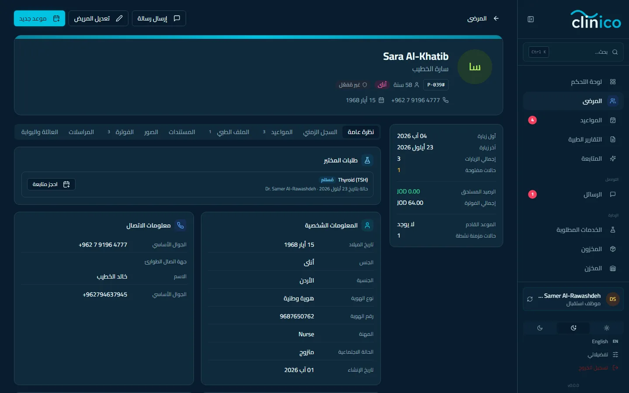Open the الملف الطبي tab
Screen dimensions: 629x393
click(x=229, y=132)
